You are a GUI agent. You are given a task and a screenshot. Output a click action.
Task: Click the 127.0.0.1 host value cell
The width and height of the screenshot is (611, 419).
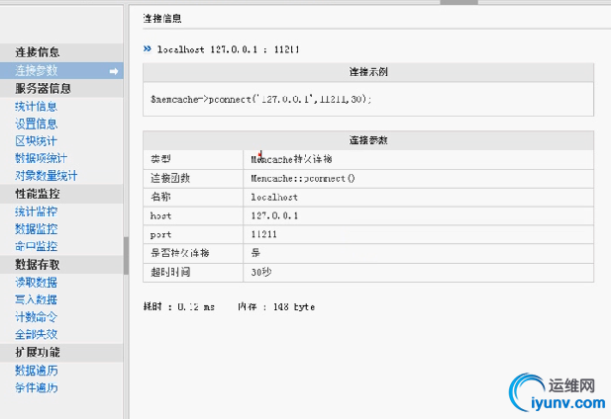click(419, 215)
